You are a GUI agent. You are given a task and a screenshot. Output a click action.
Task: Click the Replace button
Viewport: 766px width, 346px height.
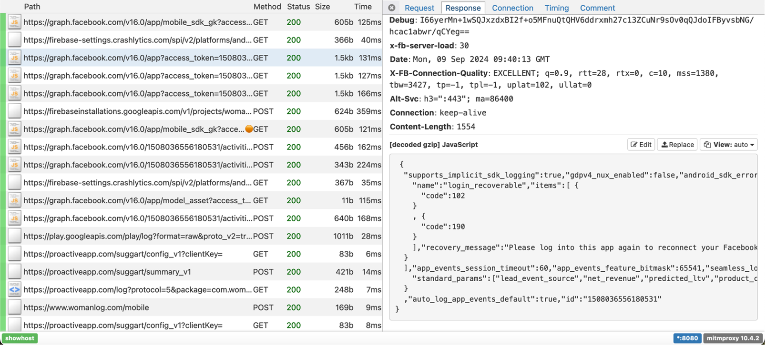tap(677, 145)
